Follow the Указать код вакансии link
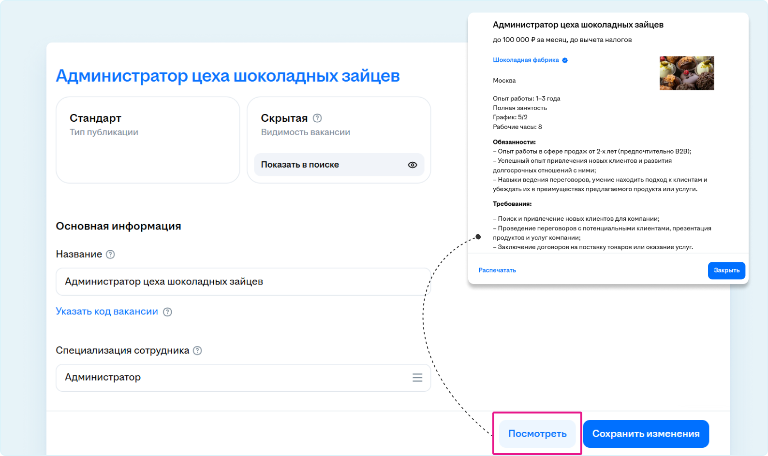Screen dimensions: 768x456 tap(107, 312)
